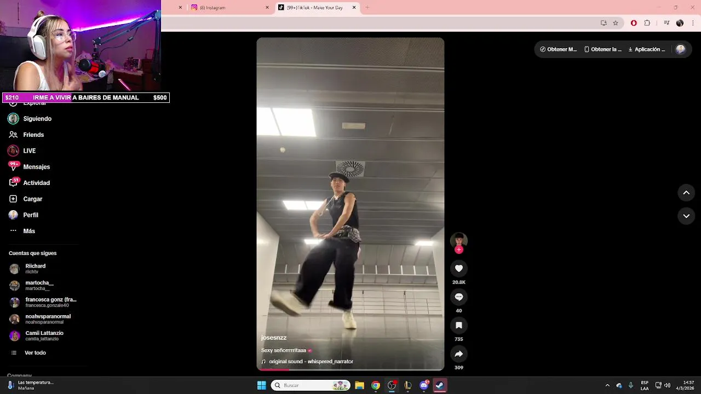Image resolution: width=701 pixels, height=394 pixels.
Task: Open the TikTok profile avatar at top right
Action: 681,49
